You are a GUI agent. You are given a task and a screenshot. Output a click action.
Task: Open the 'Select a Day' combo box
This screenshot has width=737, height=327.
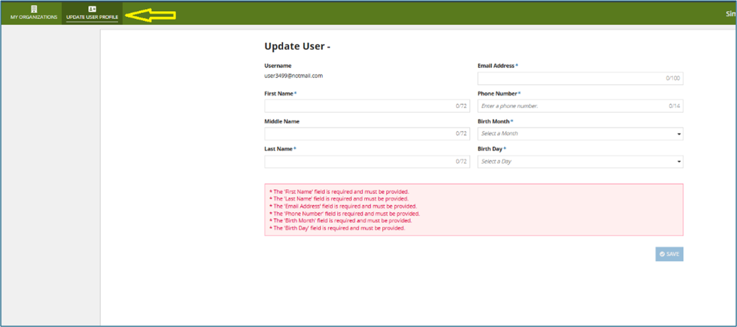tap(575, 162)
